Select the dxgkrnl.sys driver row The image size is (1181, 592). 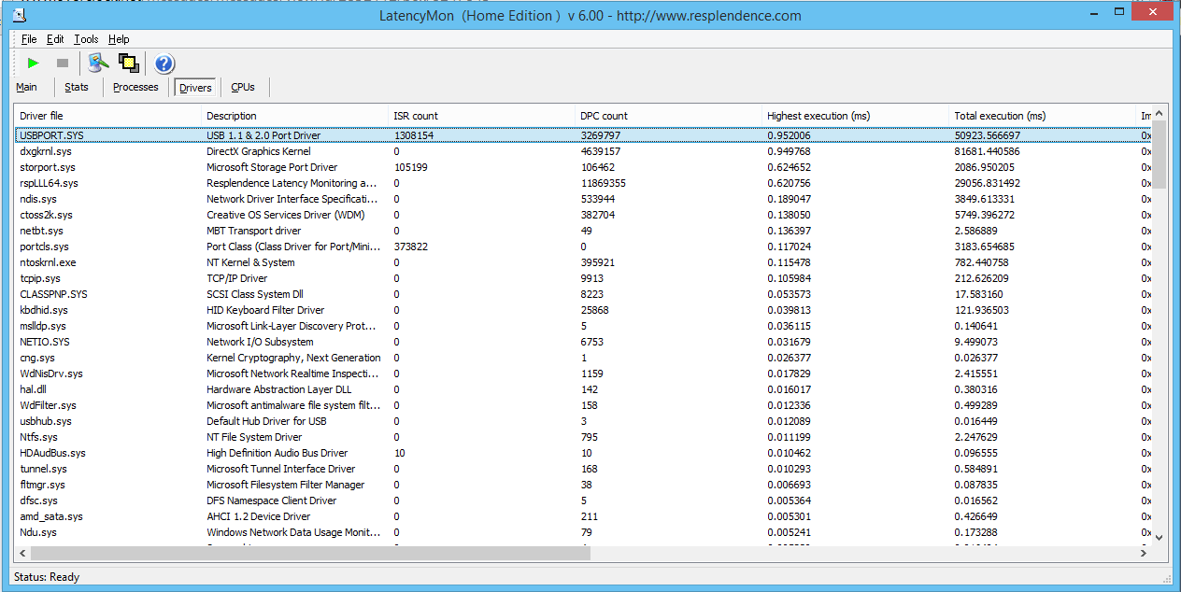pyautogui.click(x=47, y=151)
